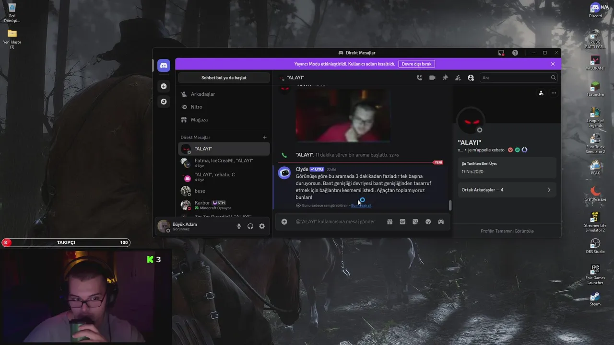
Task: Open user settings gear
Action: tap(262, 226)
